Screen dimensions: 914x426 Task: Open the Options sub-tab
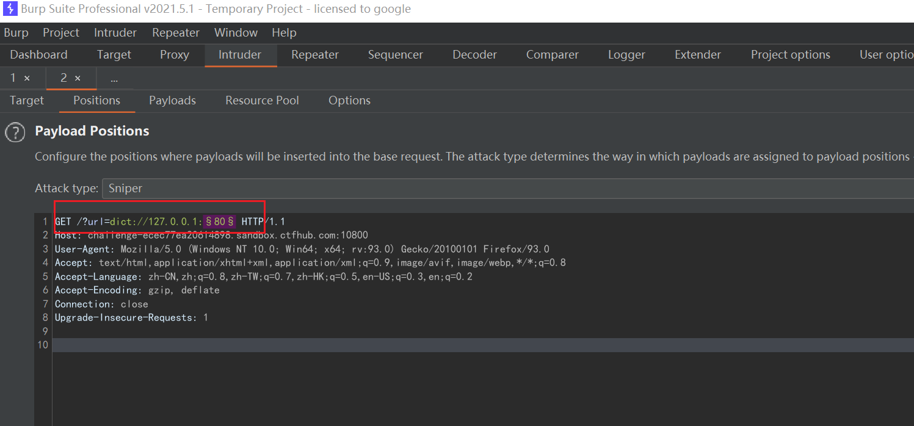click(349, 101)
